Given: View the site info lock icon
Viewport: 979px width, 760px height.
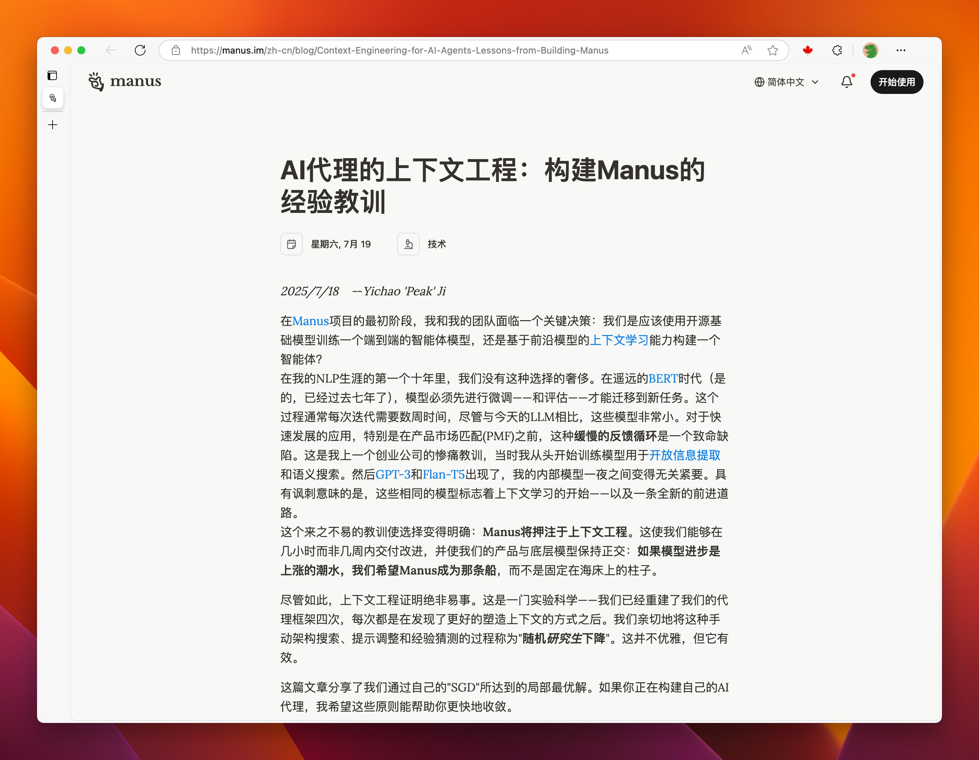Looking at the screenshot, I should tap(176, 50).
